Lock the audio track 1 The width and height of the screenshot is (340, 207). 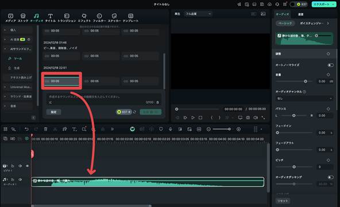(13, 179)
